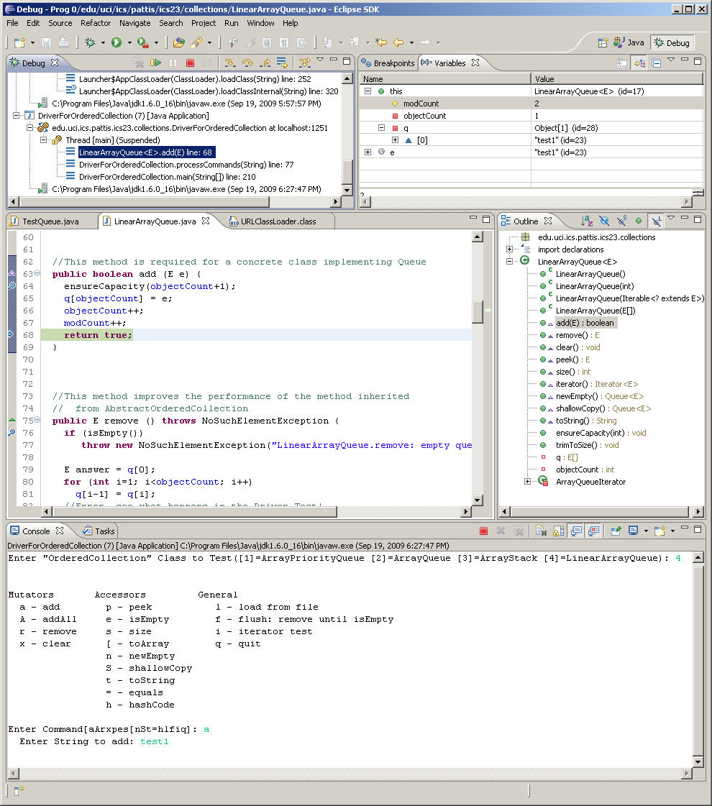This screenshot has width=712, height=806.
Task: Step Over the current line
Action: tap(247, 62)
